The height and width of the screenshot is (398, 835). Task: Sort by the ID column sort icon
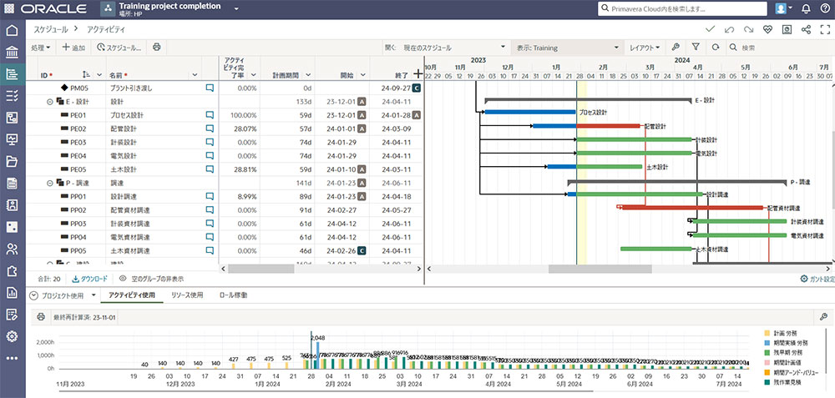click(88, 75)
